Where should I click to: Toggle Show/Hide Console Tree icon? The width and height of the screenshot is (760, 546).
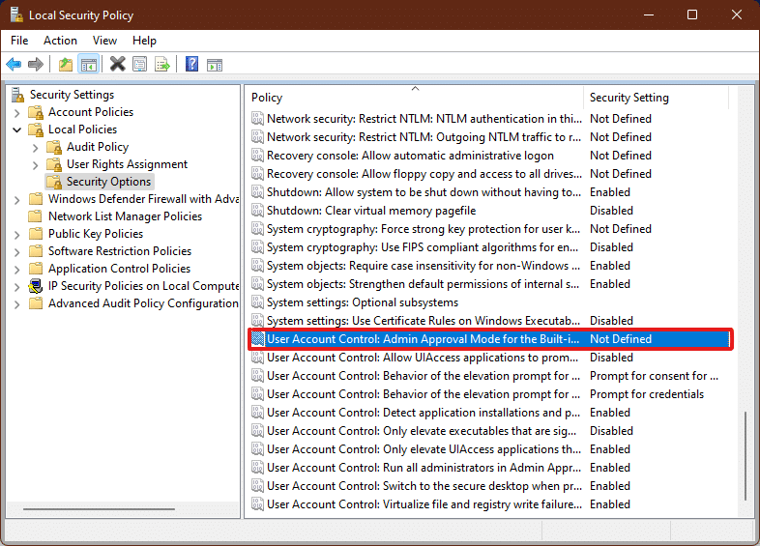point(89,64)
